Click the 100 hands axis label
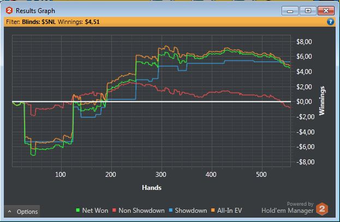Screen dimensions: 340x222 click(x=60, y=175)
